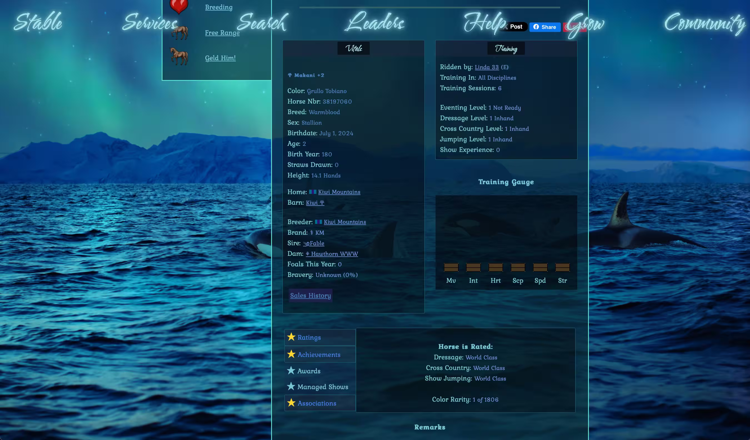750x440 pixels.
Task: Click Dressage rating World Class
Action: coord(481,357)
